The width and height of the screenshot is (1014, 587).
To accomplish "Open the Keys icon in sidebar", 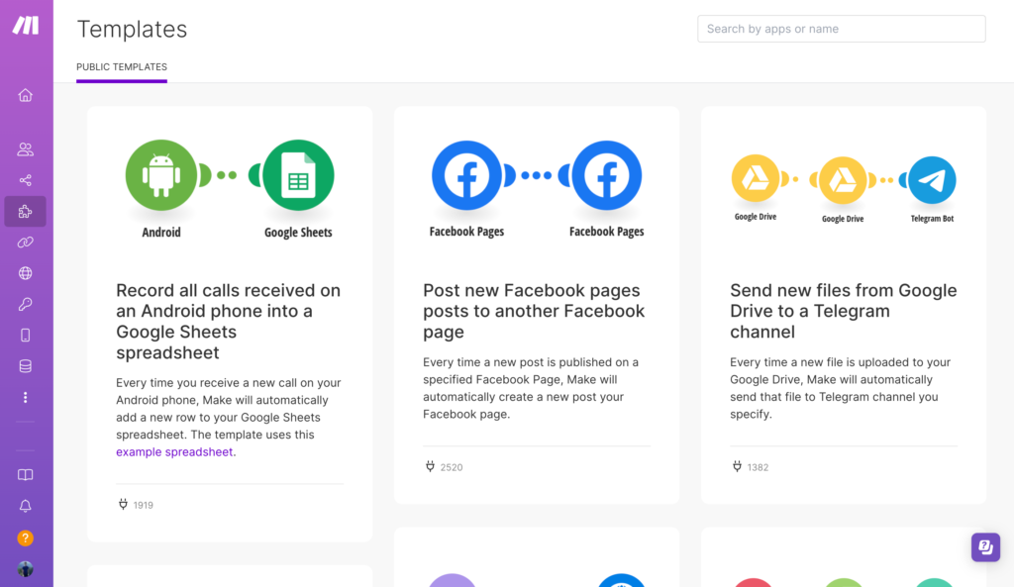I will coord(25,305).
